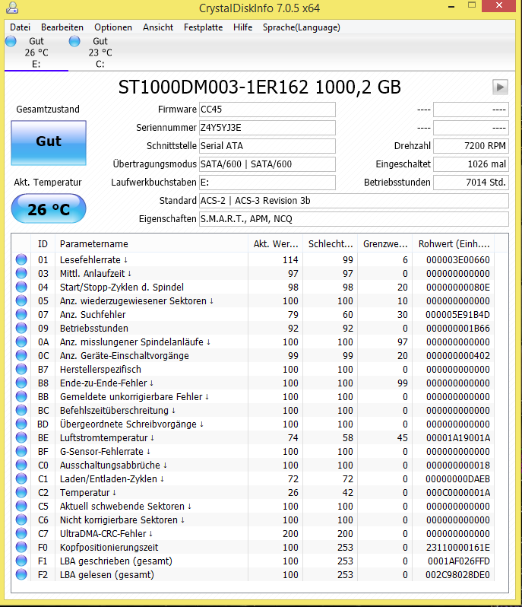522x607 pixels.
Task: Click the CrystalDiskInfo title bar app icon
Action: [x=12, y=8]
